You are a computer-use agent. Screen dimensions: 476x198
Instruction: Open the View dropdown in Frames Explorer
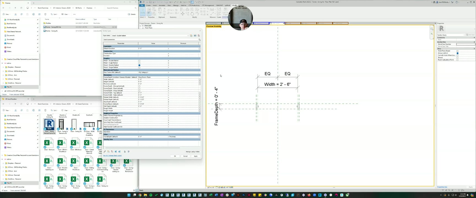coord(65,14)
